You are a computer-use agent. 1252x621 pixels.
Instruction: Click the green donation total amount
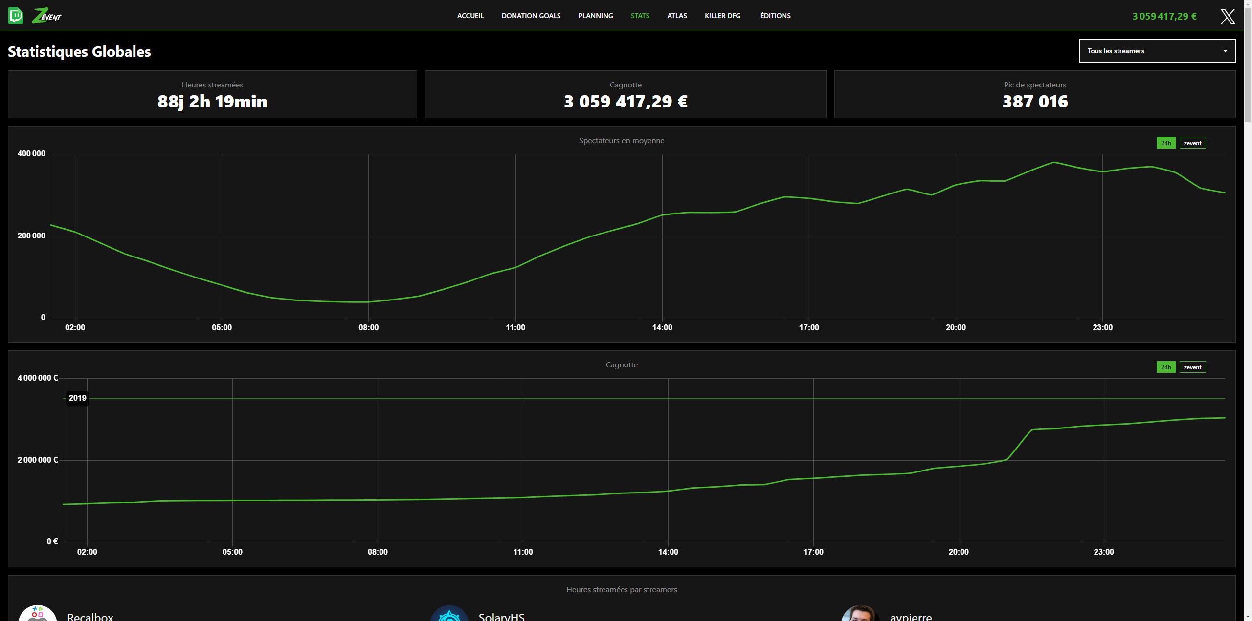point(1164,16)
